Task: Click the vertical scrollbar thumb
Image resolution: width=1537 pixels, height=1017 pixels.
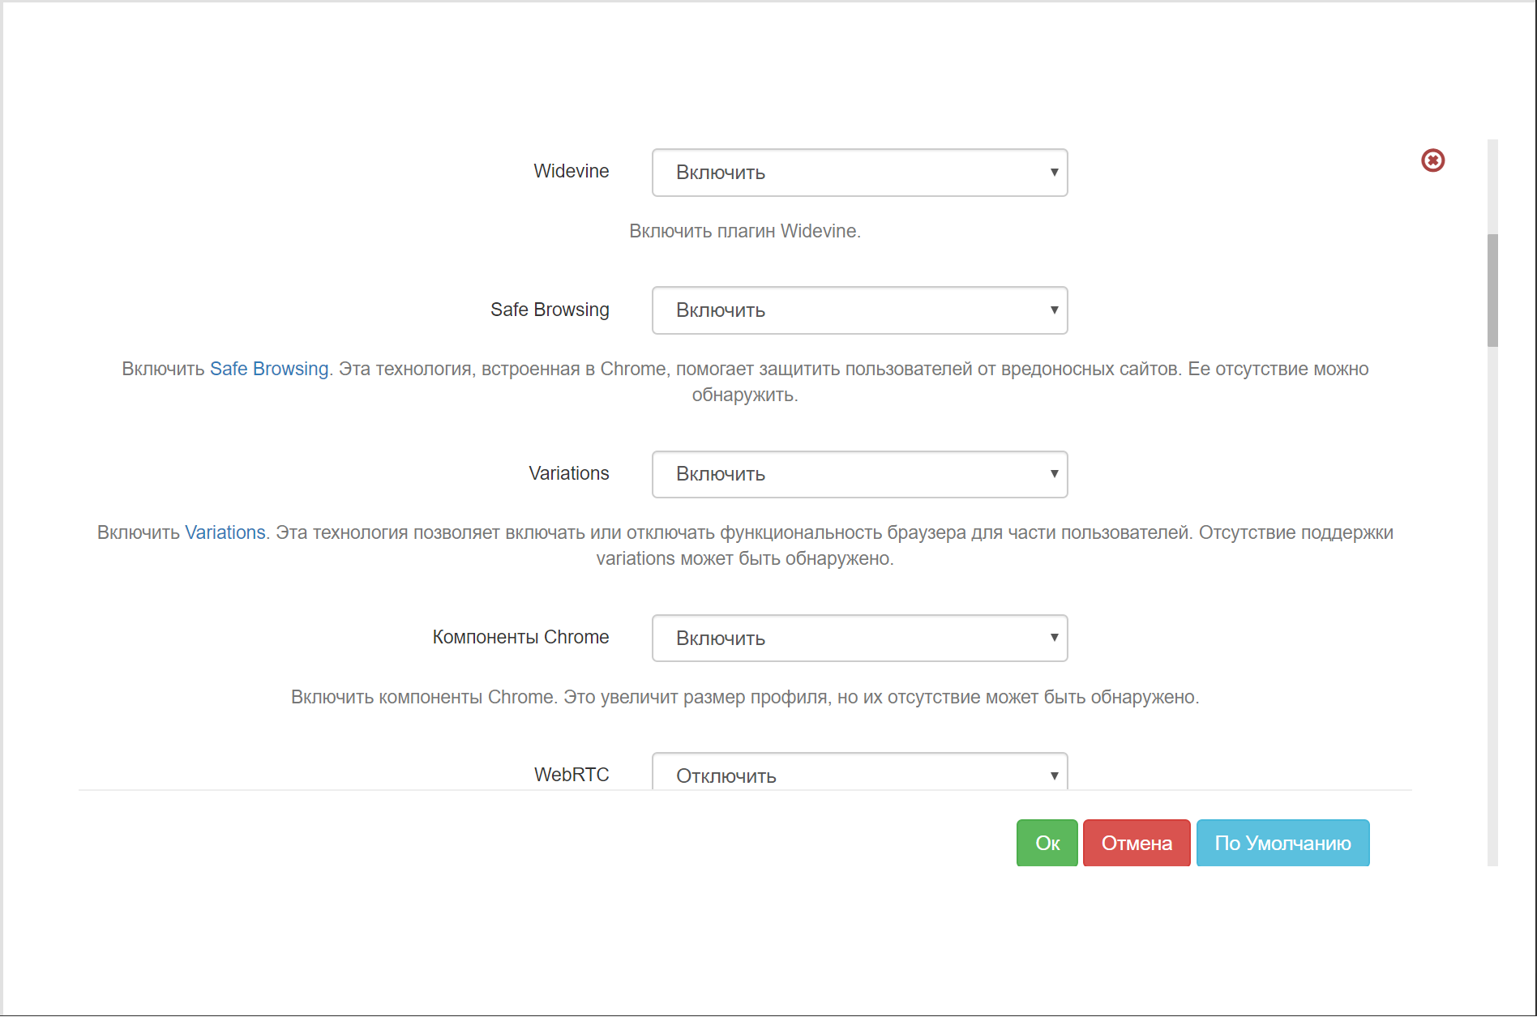Action: coord(1492,290)
